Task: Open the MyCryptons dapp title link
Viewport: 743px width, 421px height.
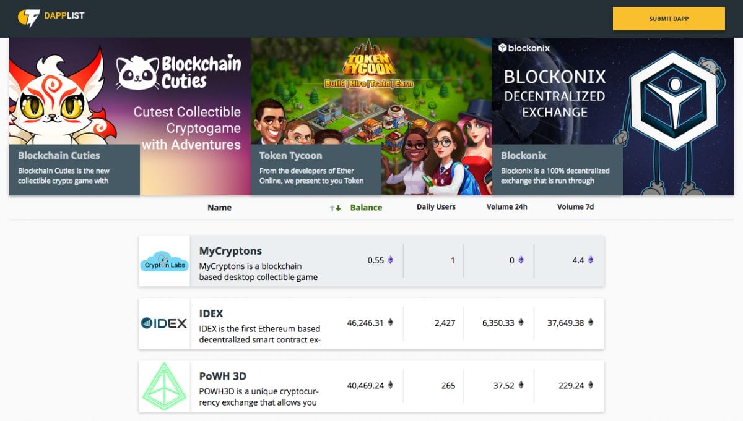Action: pyautogui.click(x=230, y=251)
